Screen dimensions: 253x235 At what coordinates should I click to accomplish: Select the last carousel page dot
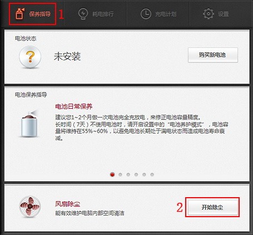(152, 174)
